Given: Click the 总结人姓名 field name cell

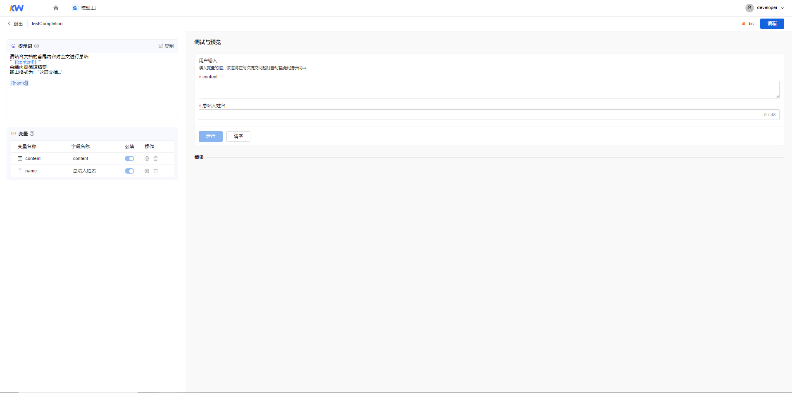Looking at the screenshot, I should coord(84,171).
